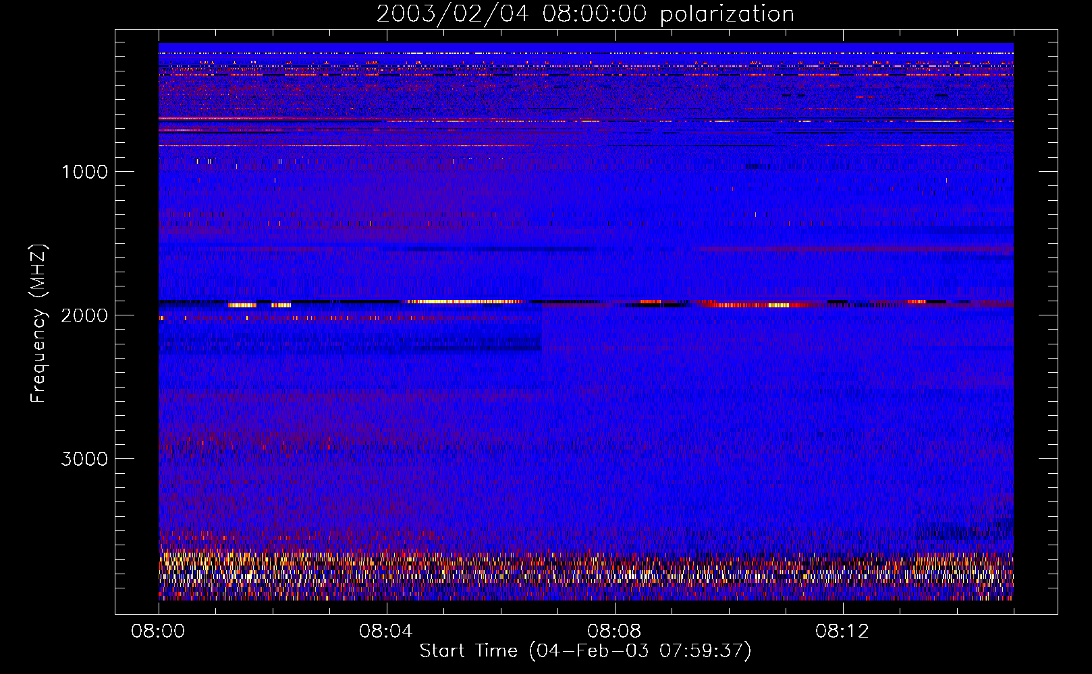Click the plot title "2003/02/04 08:00:00 polarization"

(585, 14)
